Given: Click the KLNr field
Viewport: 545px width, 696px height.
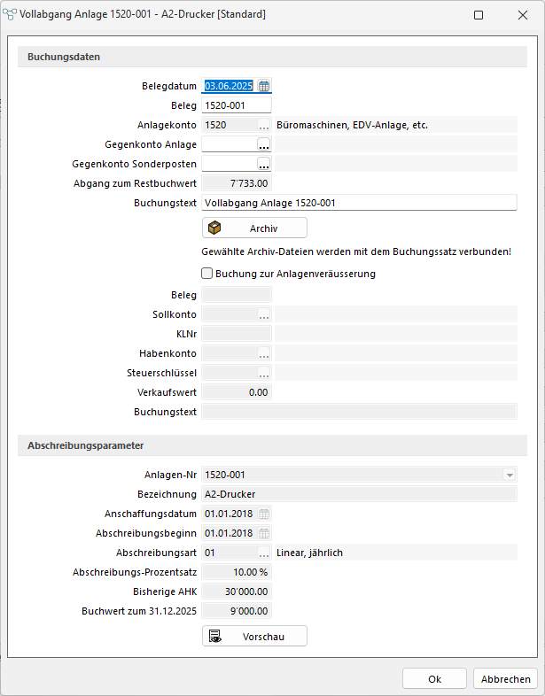Looking at the screenshot, I should coord(237,334).
